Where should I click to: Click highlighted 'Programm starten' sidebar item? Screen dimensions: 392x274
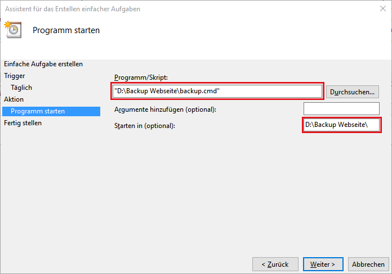38,111
